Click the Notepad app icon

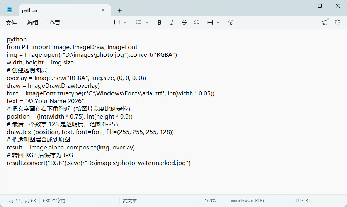(10, 10)
